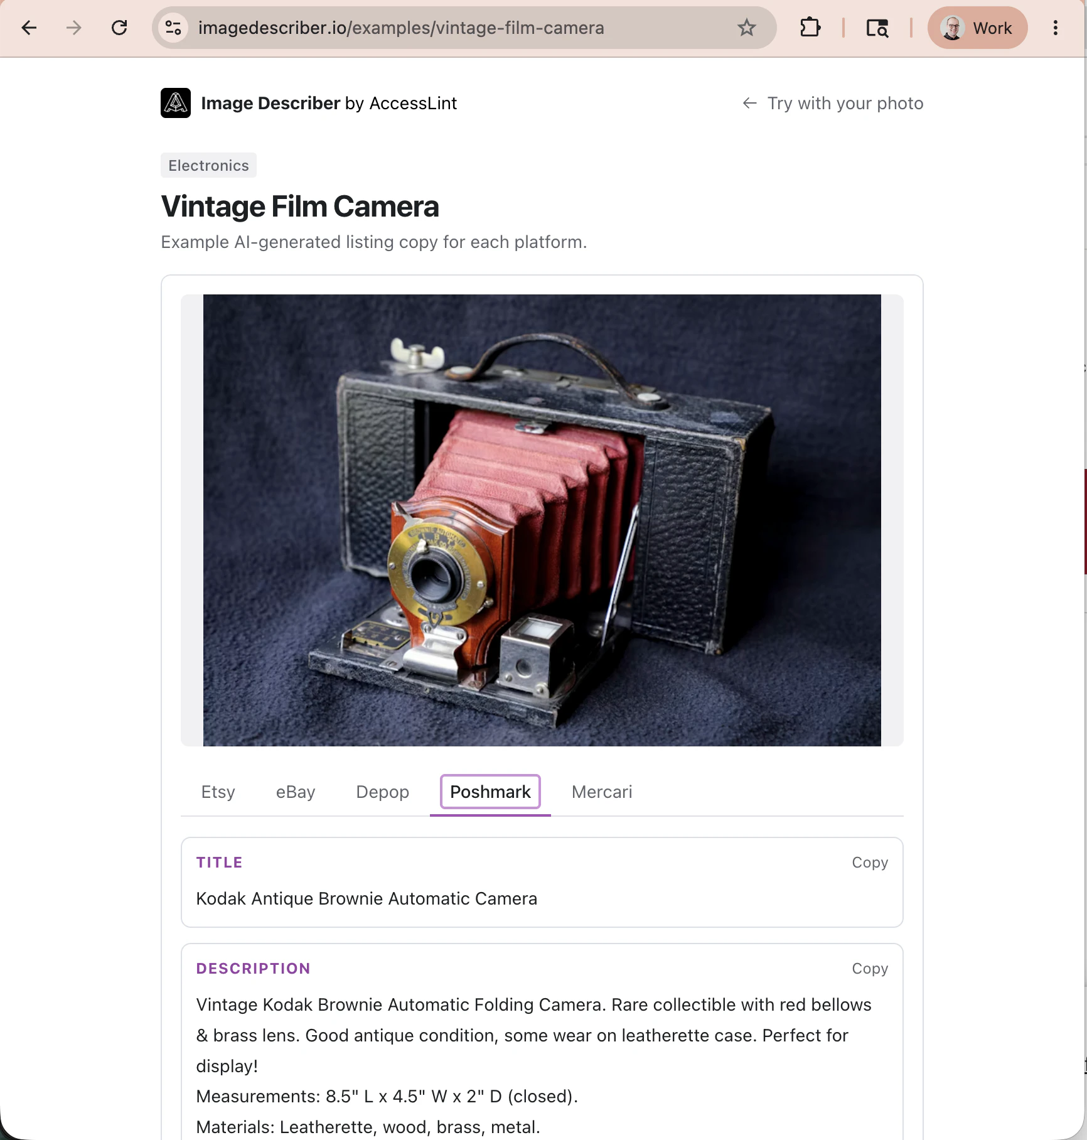This screenshot has height=1140, width=1087.
Task: Copy the listing title
Action: (x=870, y=863)
